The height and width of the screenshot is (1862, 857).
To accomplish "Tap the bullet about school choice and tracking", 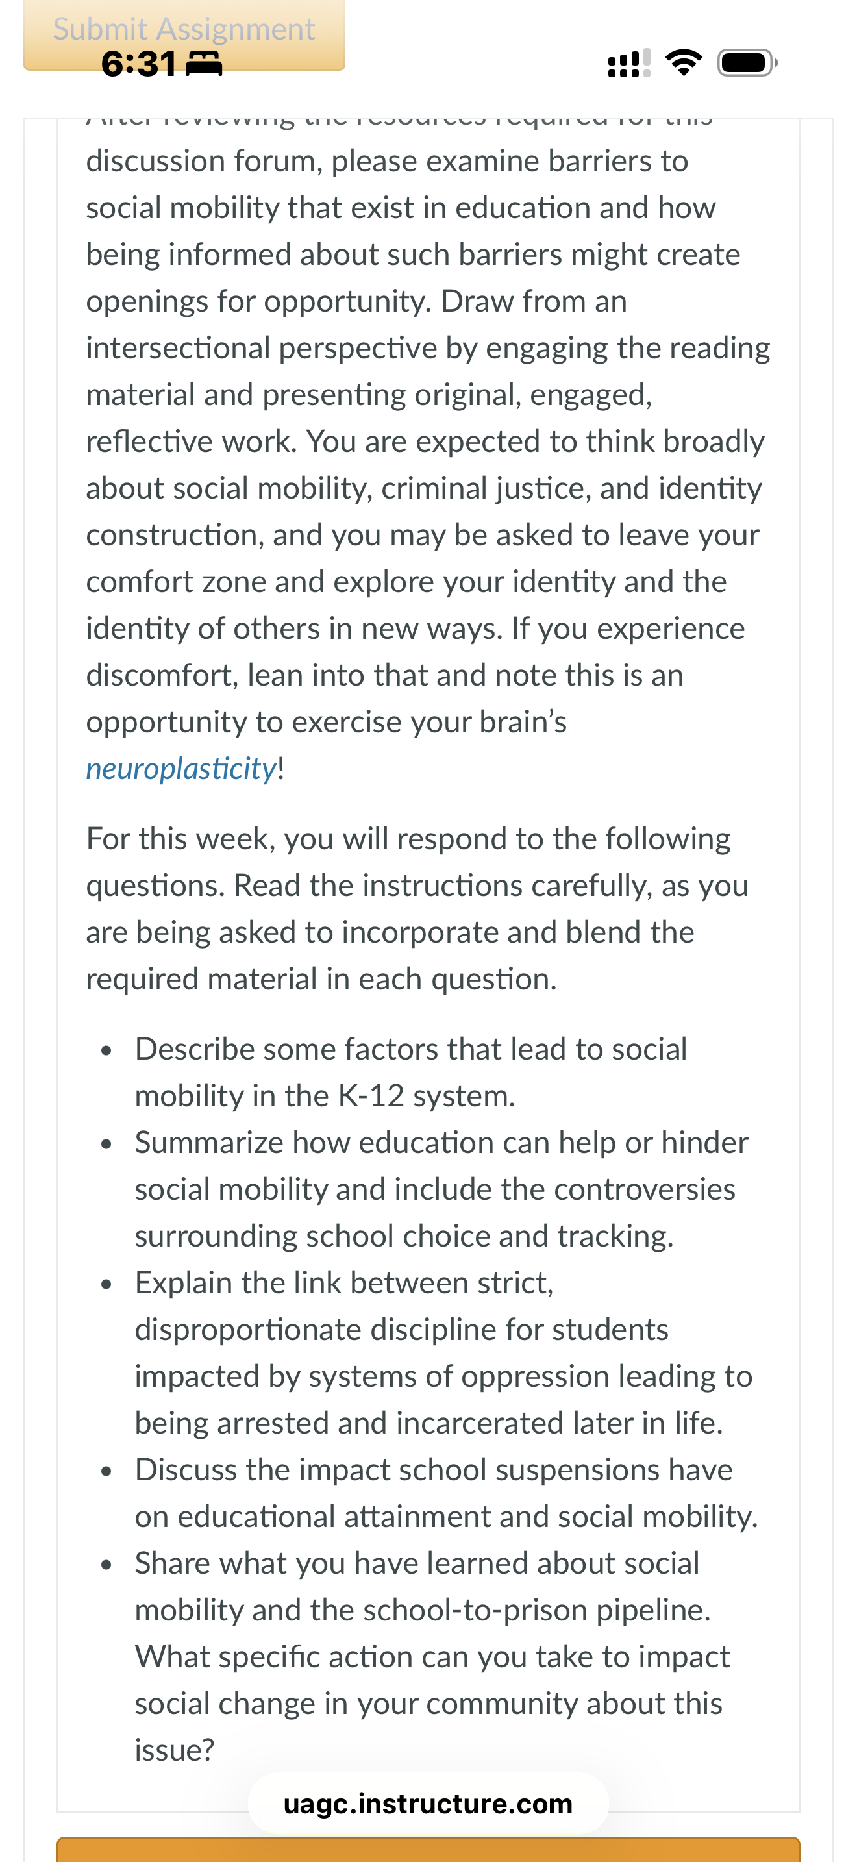I will click(441, 1189).
